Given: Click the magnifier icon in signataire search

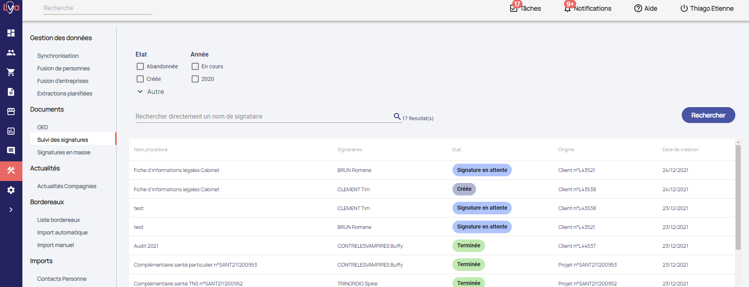Looking at the screenshot, I should [x=397, y=116].
